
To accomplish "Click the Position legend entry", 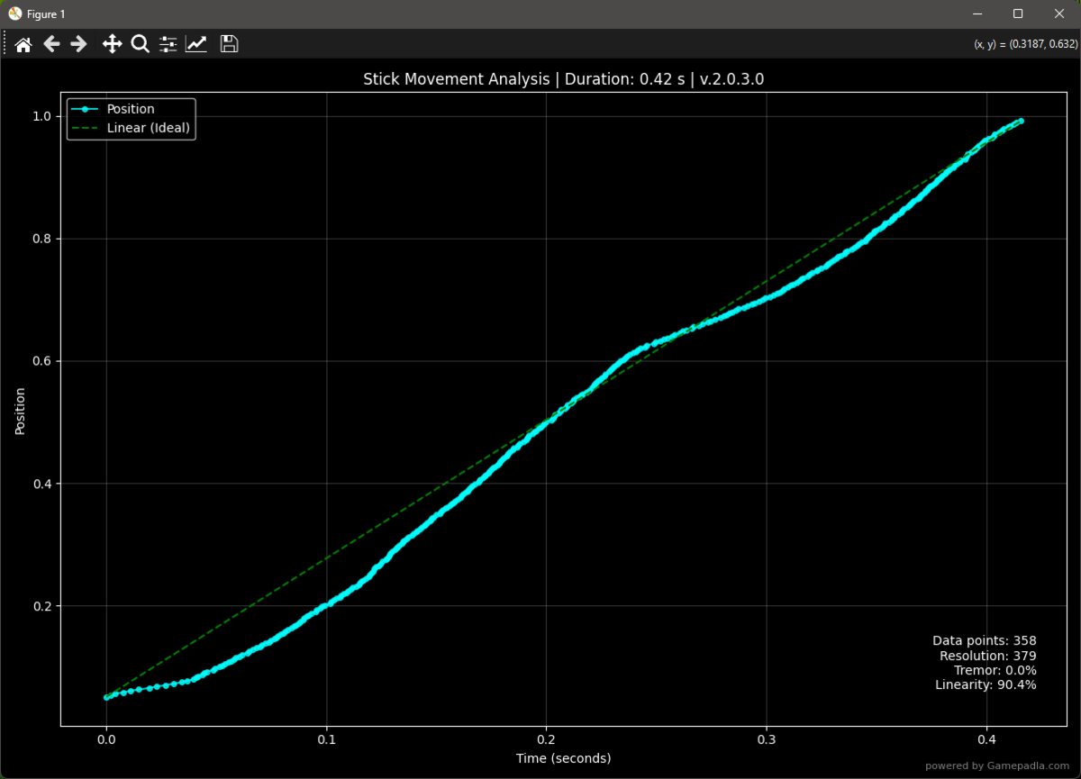I will (131, 109).
